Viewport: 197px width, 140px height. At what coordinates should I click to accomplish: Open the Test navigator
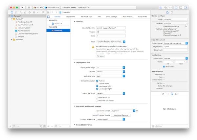coord(30,12)
